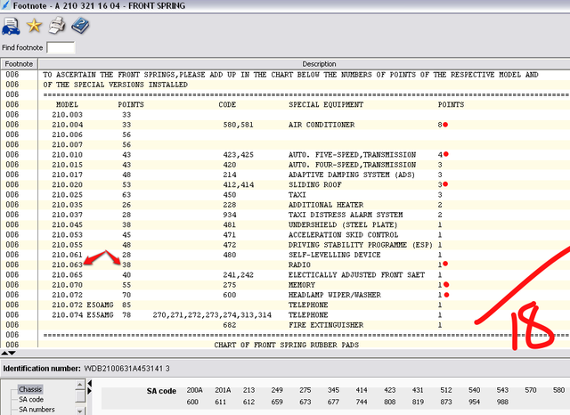Viewport: 570px width, 415px height.
Task: Click the right expand arrow beside SA code panel
Action: click(x=89, y=391)
